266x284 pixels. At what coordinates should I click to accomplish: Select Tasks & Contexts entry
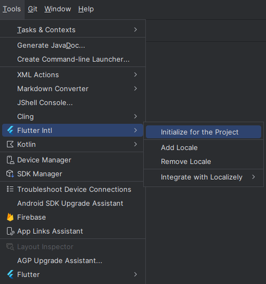pyautogui.click(x=73, y=30)
